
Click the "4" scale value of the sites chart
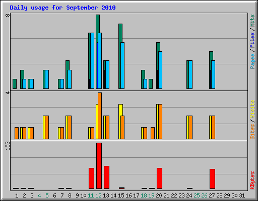tap(8, 92)
